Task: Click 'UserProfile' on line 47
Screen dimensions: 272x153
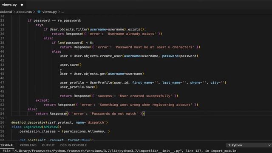Action: click(x=101, y=82)
